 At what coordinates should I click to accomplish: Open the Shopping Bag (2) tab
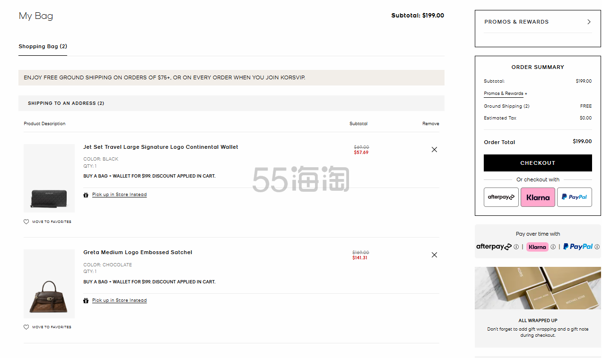(x=43, y=46)
